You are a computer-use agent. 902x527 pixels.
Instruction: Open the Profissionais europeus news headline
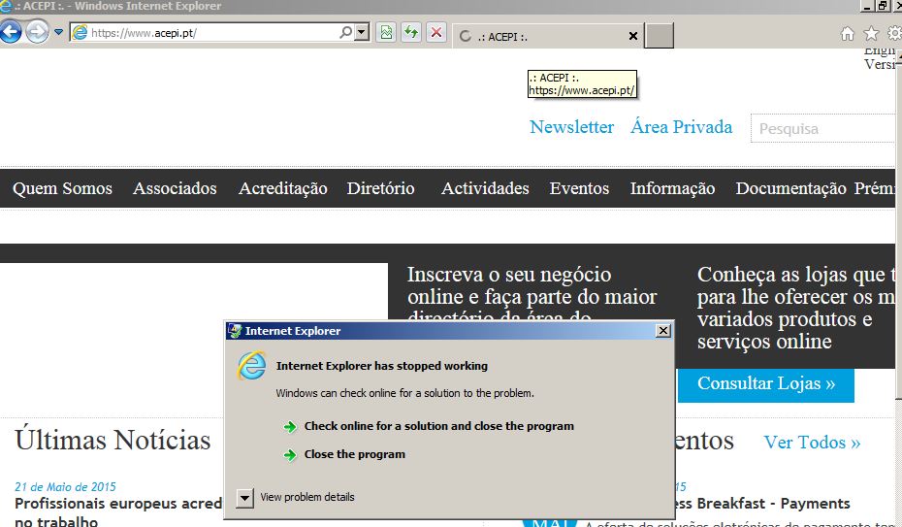(118, 512)
